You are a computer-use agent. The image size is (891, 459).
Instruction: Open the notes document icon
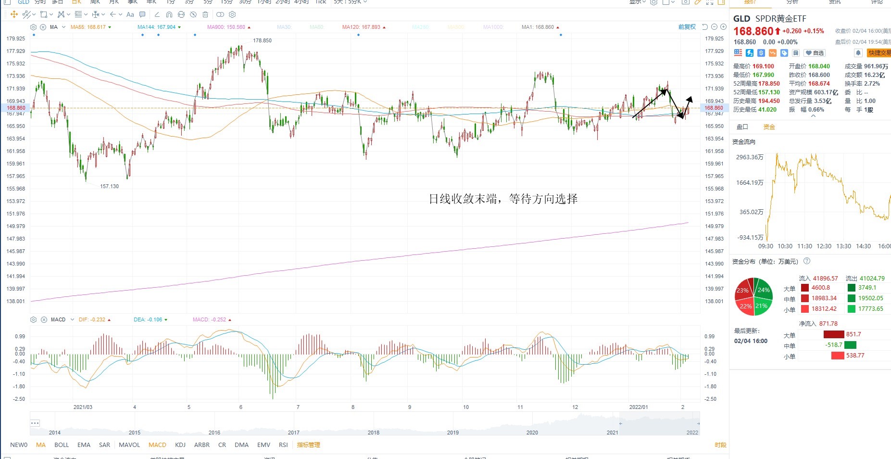796,53
